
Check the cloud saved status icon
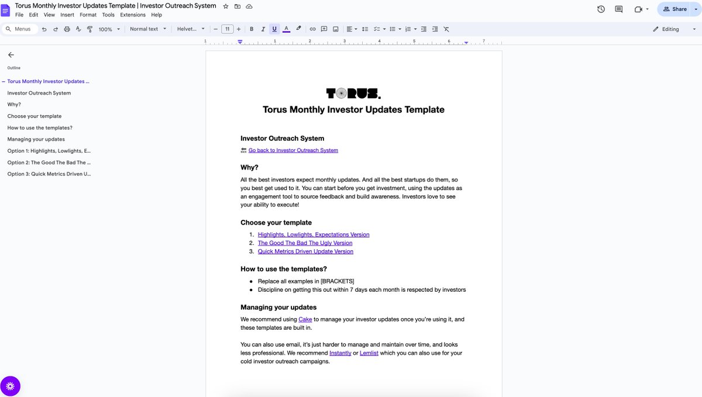(x=249, y=6)
